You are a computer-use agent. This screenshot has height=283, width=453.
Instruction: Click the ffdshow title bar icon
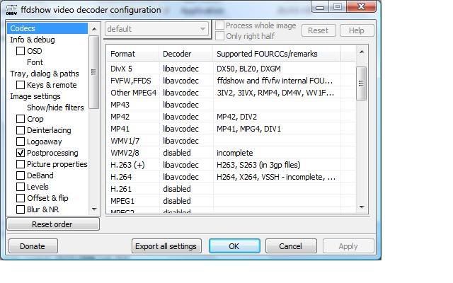(x=11, y=10)
